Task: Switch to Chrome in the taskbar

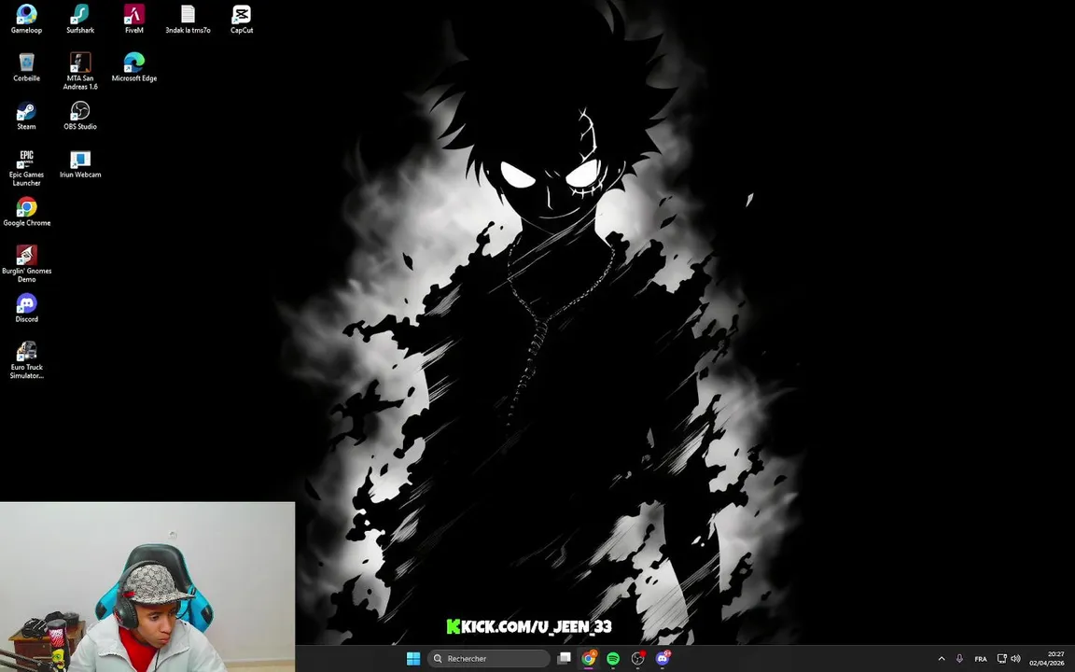Action: [x=588, y=658]
